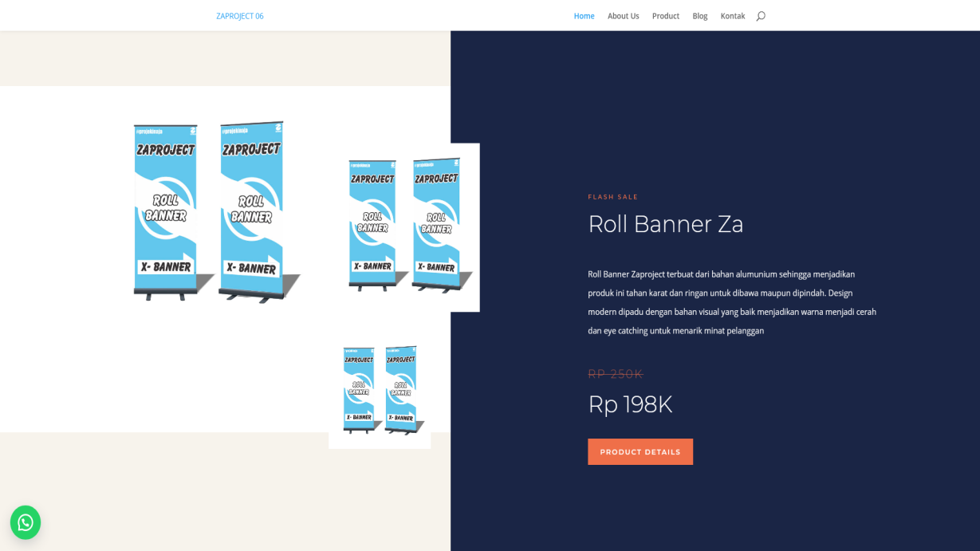980x551 pixels.
Task: Open the search magnifier icon in header
Action: [x=761, y=16]
